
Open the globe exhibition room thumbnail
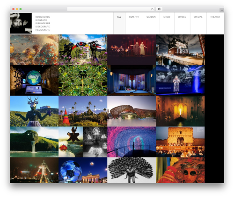point(34,81)
